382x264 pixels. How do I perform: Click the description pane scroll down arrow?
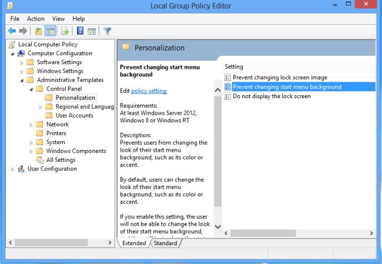(218, 226)
